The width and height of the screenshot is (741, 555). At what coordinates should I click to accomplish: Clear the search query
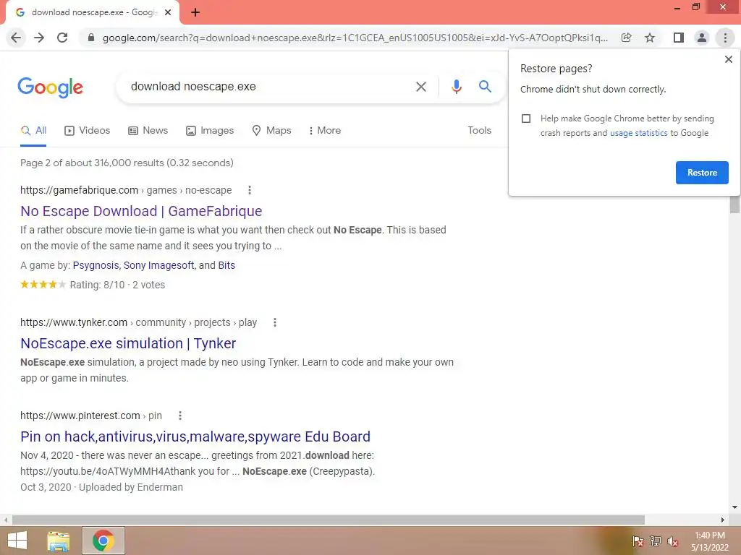click(x=420, y=87)
